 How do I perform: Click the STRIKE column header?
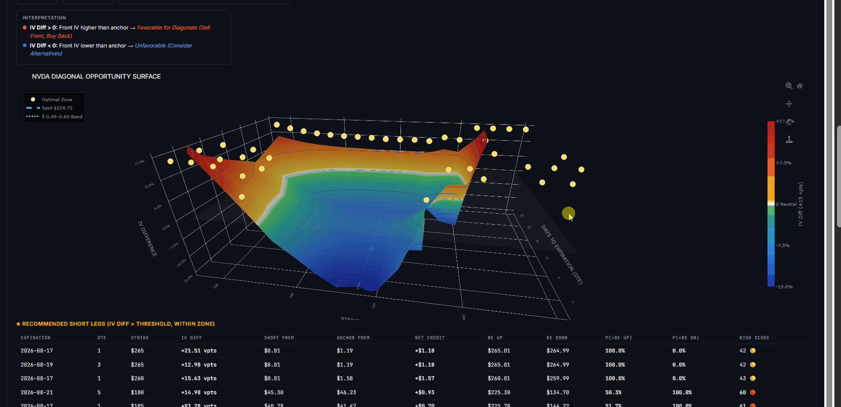click(x=140, y=338)
